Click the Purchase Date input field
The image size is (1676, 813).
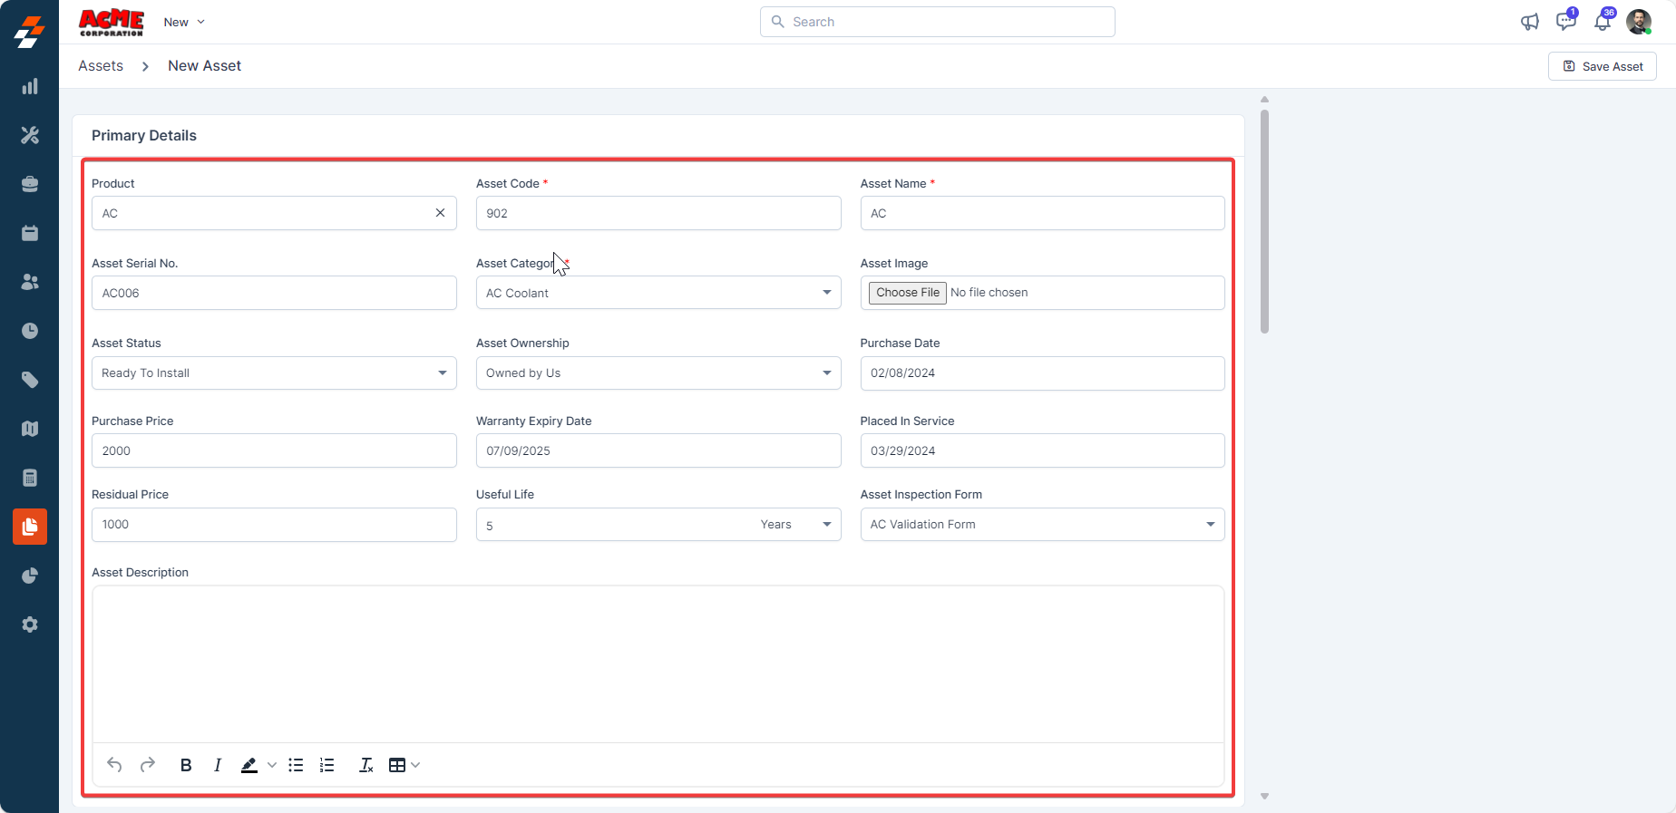pos(1041,373)
